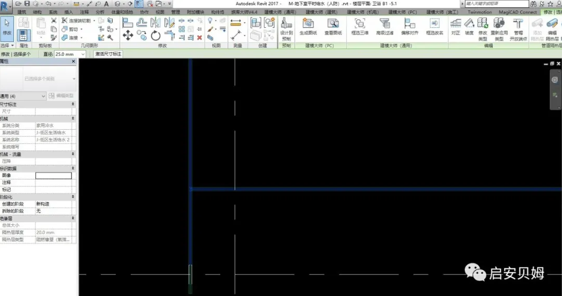This screenshot has width=562, height=296.
Task: Click the 激活尺寸标注 button
Action: [x=108, y=54]
